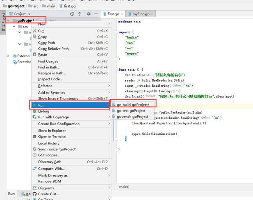Click the collapse all icon in Project panel
Screen dimensions: 253x200
click(x=79, y=14)
